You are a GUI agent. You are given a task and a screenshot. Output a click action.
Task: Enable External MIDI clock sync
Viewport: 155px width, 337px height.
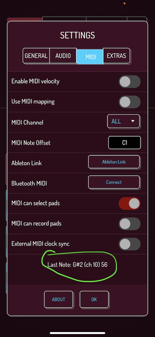click(x=129, y=244)
